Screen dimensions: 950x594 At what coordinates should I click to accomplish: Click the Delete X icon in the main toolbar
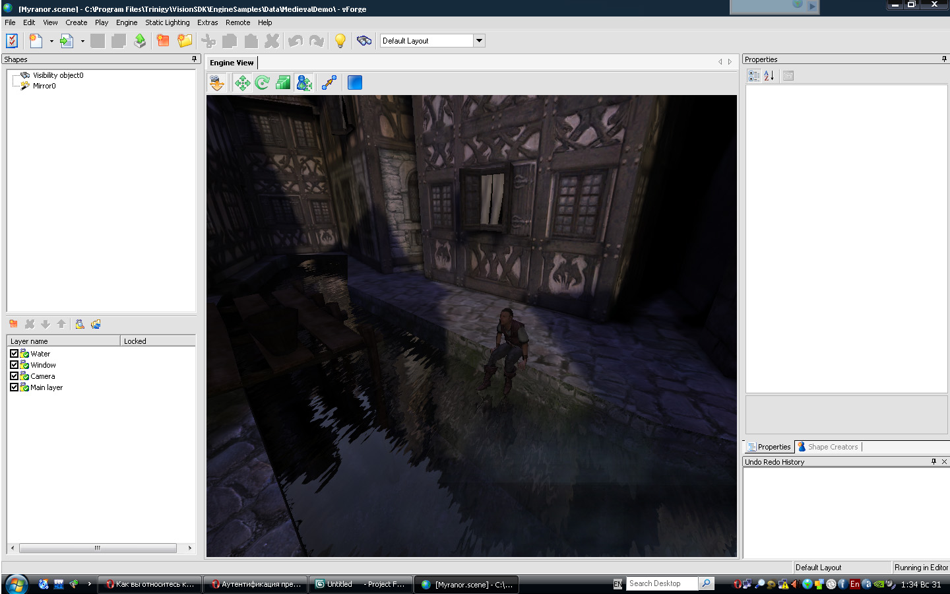(272, 41)
